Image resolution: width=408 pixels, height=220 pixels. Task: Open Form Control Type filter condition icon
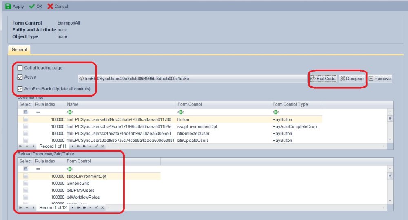(275, 112)
